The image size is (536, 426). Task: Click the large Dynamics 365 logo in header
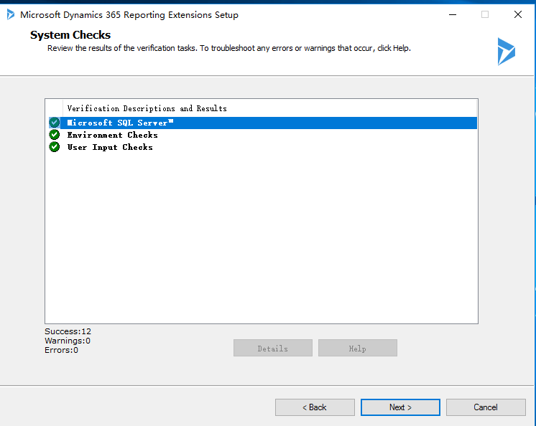point(507,52)
